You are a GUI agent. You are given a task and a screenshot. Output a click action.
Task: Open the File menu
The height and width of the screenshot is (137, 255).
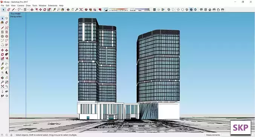tap(2, 6)
